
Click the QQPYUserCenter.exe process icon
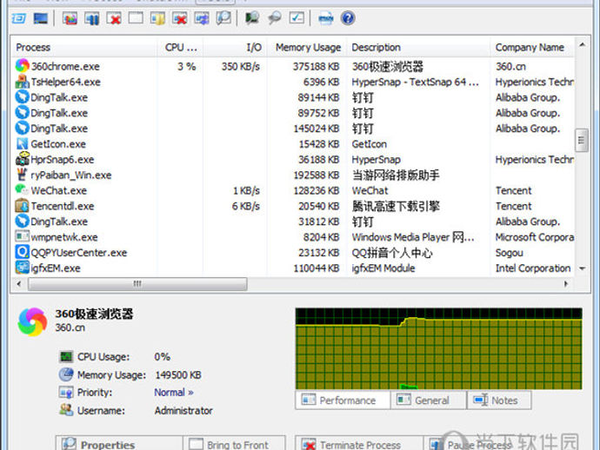[23, 252]
